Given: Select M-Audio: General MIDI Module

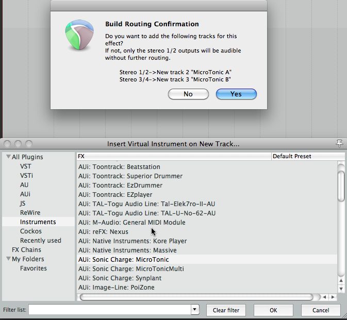Looking at the screenshot, I should click(132, 223).
